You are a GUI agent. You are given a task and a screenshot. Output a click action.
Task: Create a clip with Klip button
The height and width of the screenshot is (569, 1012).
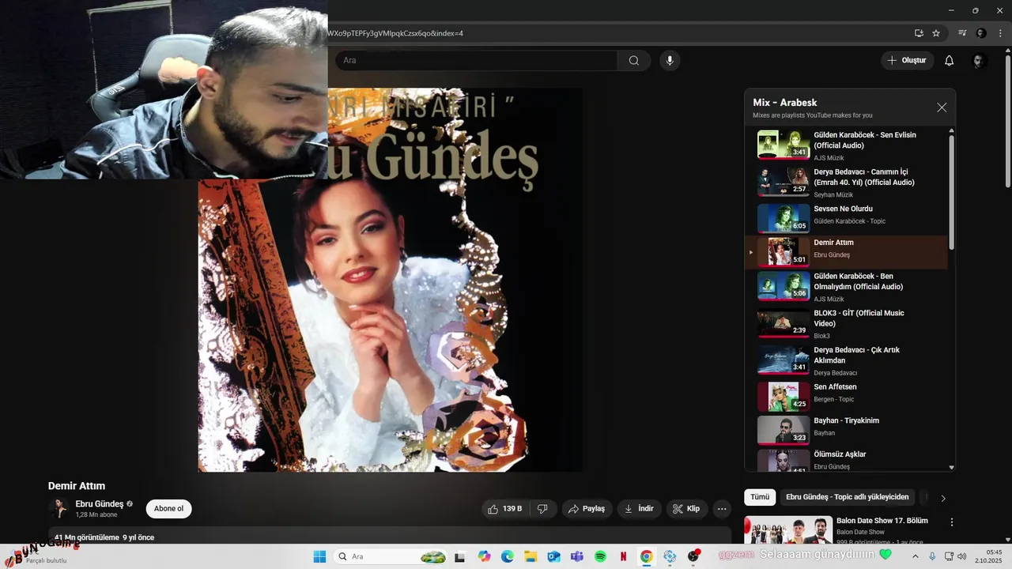686,509
